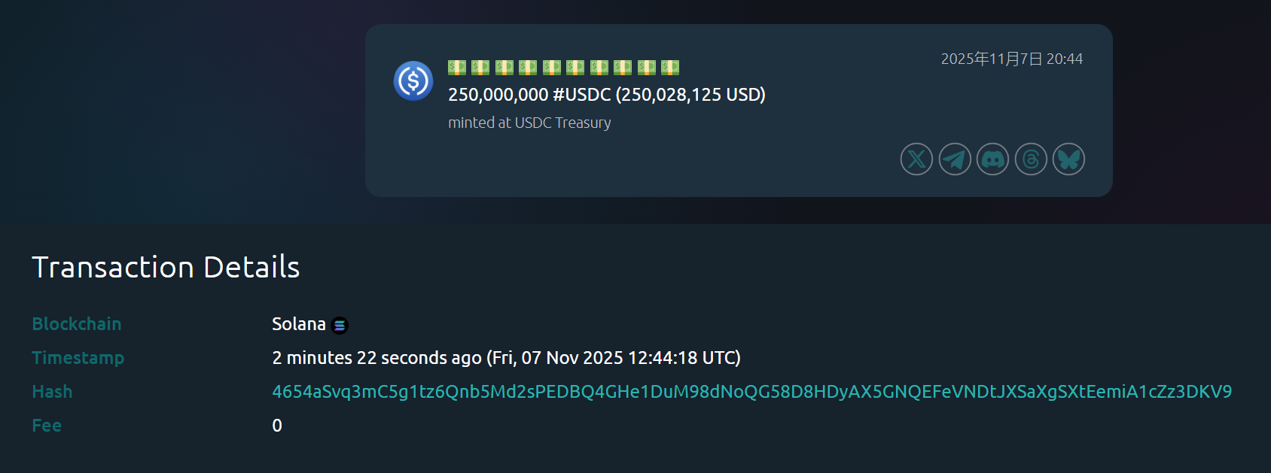Image resolution: width=1271 pixels, height=473 pixels.
Task: Click the blue USDC coin logo
Action: [413, 80]
